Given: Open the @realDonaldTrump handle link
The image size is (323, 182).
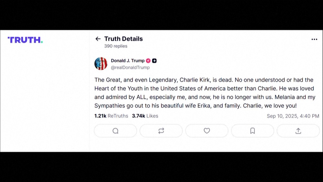Looking at the screenshot, I should click(130, 68).
